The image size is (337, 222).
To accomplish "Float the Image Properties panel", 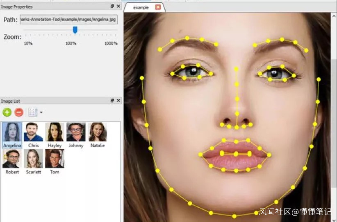I will tap(112, 6).
